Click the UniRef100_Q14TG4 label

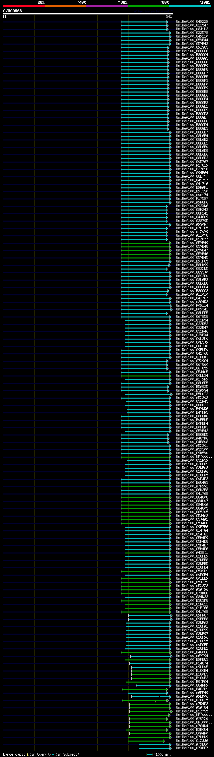tap(192, 531)
